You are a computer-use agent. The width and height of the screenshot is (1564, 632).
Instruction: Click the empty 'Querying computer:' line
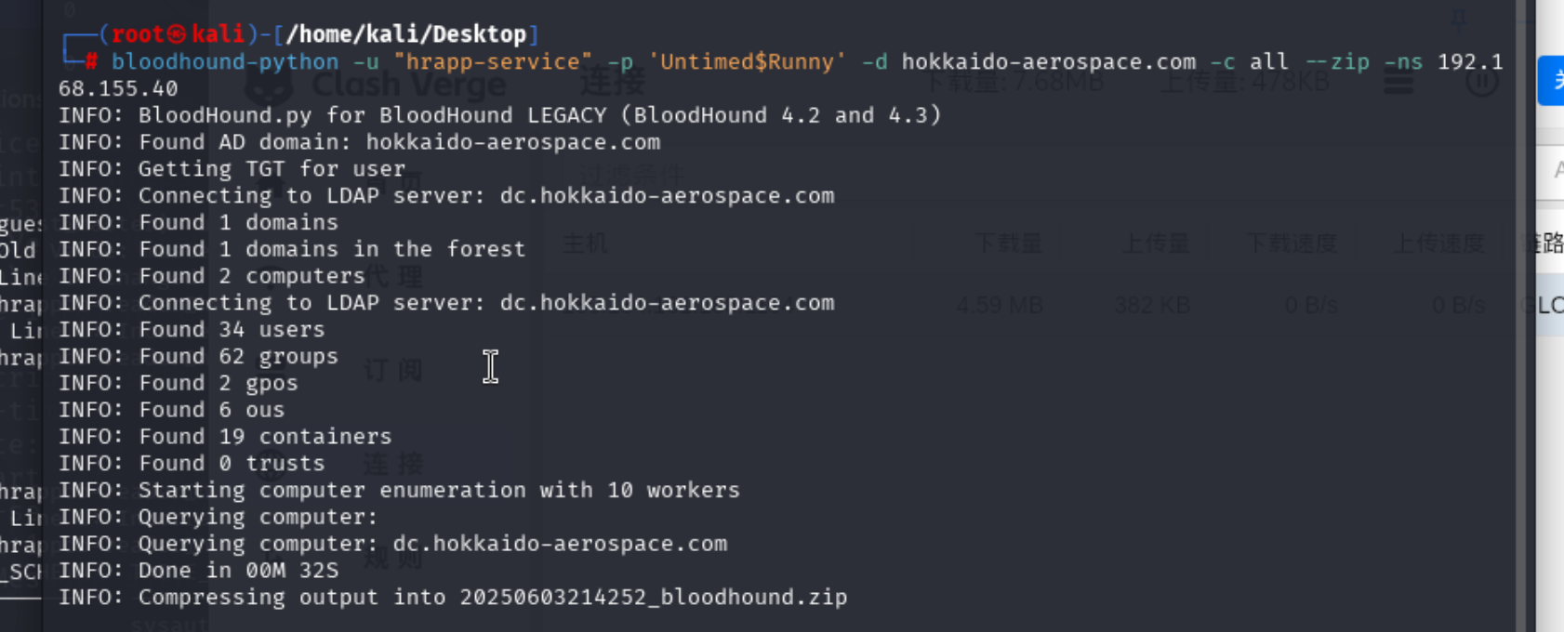(x=219, y=518)
